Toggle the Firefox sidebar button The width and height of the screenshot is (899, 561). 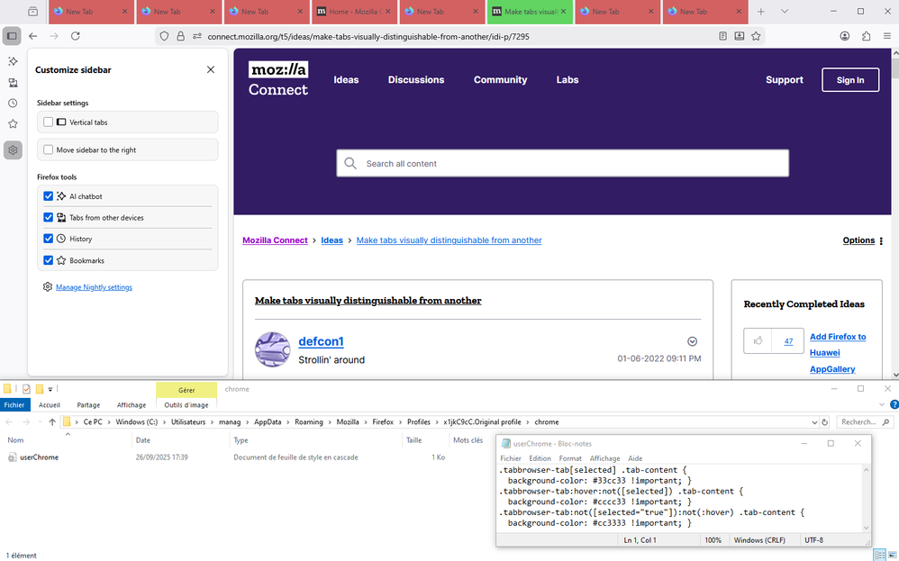12,36
